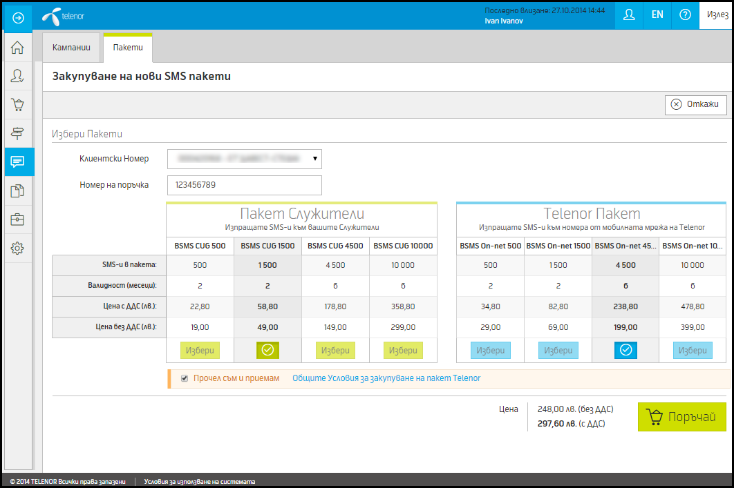The width and height of the screenshot is (734, 488).
Task: Deselect the checked BSMS CUG 1500 package
Action: tap(267, 350)
